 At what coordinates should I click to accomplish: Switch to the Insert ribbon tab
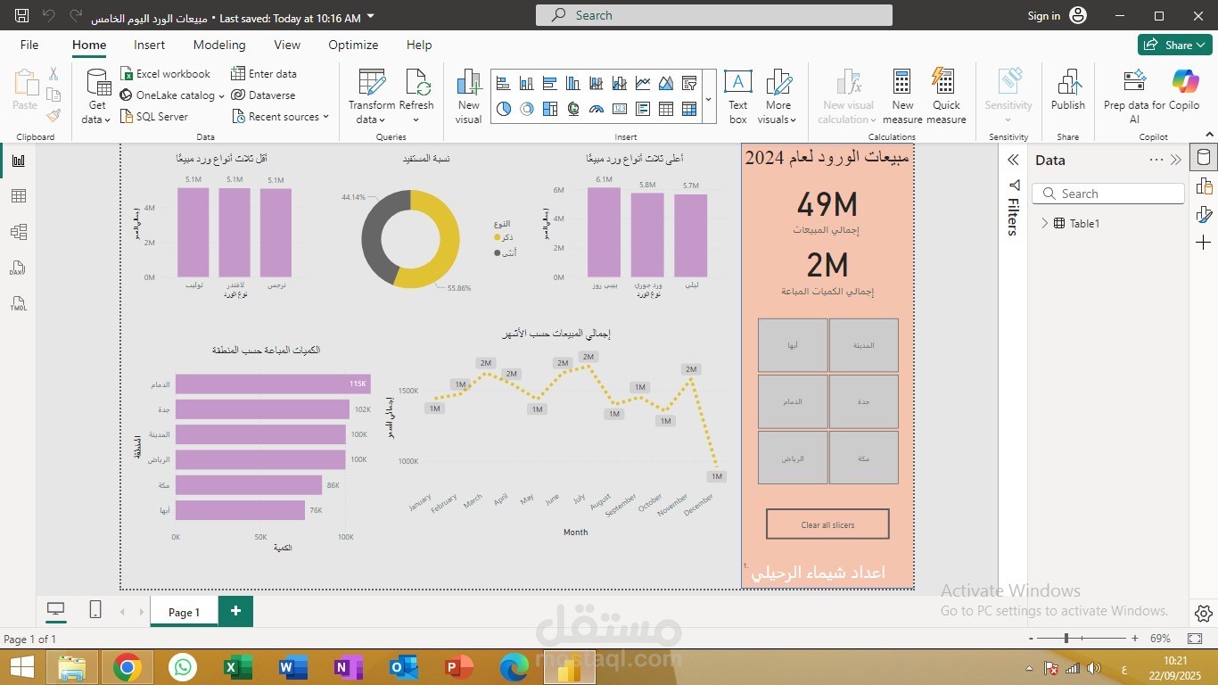(150, 45)
